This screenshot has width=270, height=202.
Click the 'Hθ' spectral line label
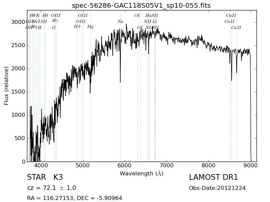point(32,15)
